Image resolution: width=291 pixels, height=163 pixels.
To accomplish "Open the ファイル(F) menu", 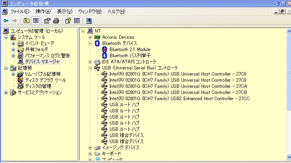I will pos(20,12).
